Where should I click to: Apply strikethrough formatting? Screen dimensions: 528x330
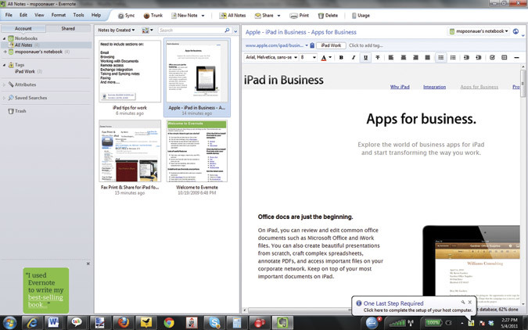pos(378,58)
